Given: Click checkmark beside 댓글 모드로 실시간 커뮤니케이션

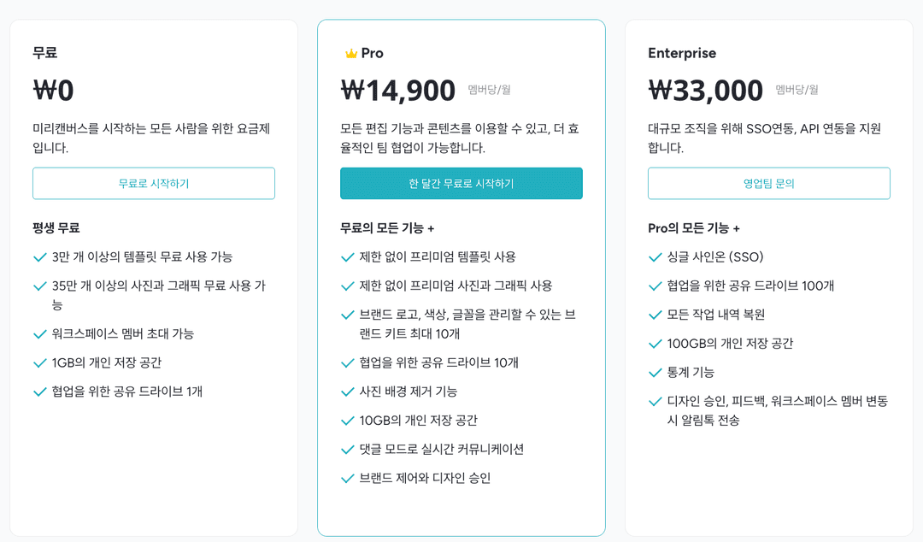Looking at the screenshot, I should 347,448.
